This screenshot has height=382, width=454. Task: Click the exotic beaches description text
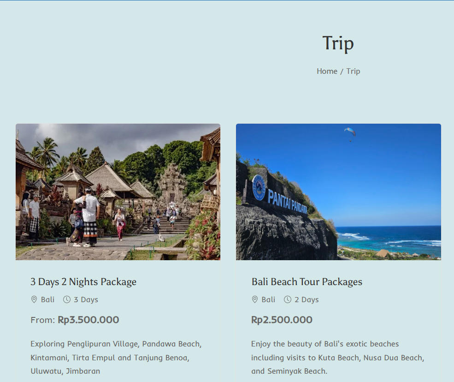tap(337, 358)
